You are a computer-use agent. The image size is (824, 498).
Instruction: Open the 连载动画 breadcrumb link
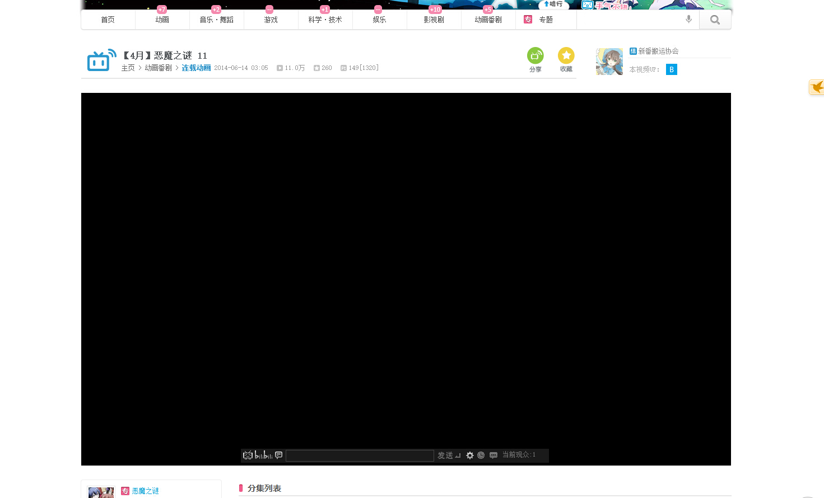click(196, 68)
